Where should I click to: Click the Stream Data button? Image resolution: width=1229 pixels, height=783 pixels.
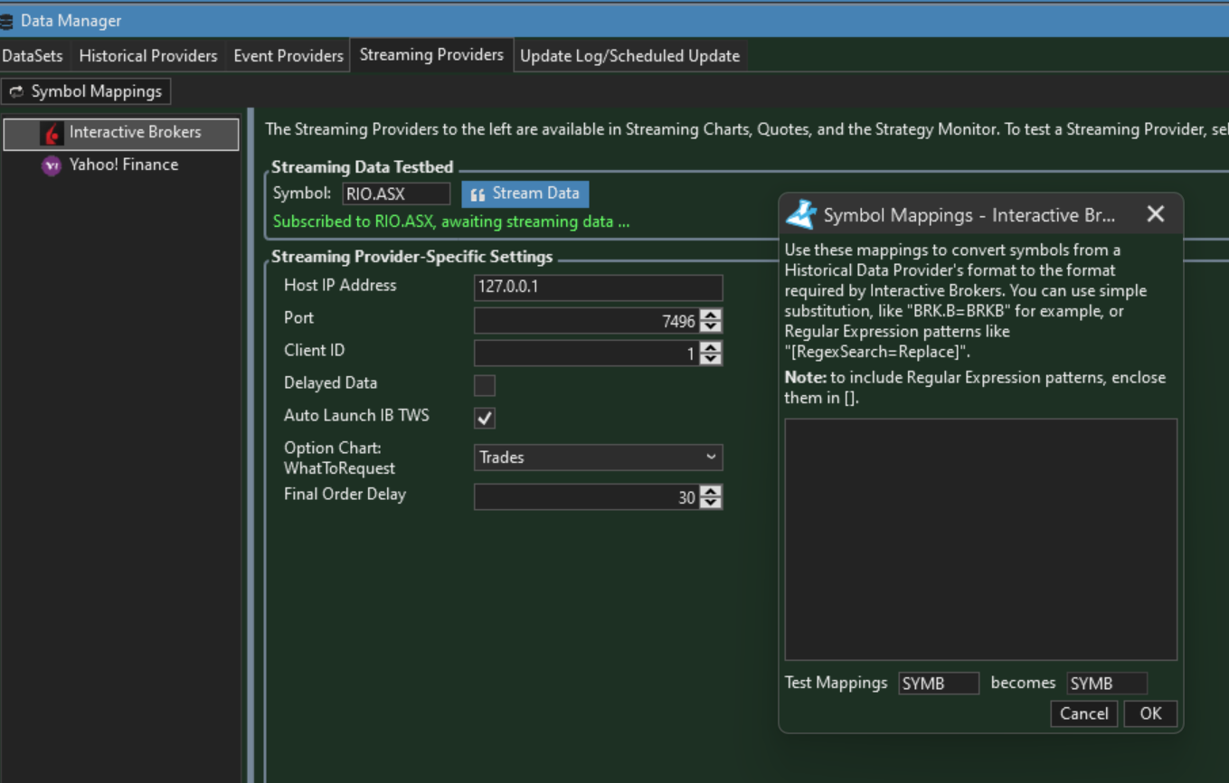[525, 194]
